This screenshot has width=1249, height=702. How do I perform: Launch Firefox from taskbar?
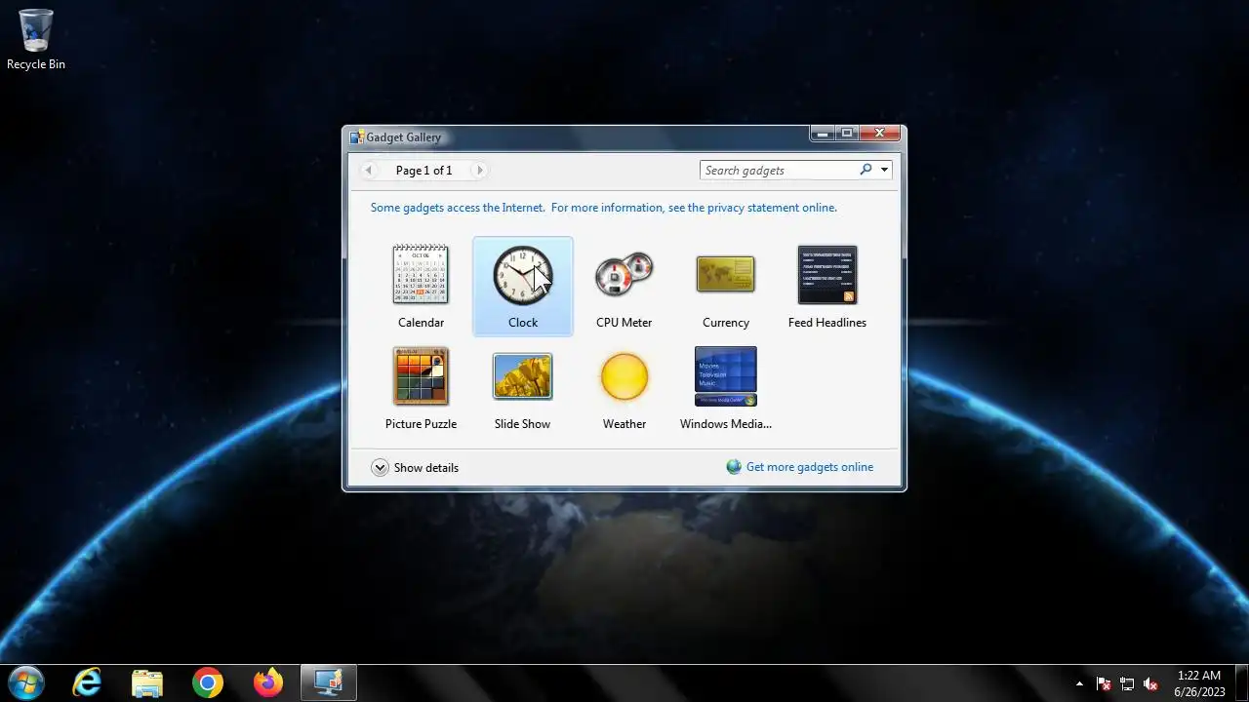(x=268, y=683)
